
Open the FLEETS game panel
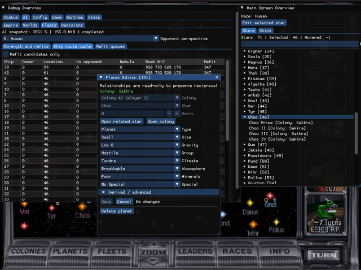pos(112,251)
